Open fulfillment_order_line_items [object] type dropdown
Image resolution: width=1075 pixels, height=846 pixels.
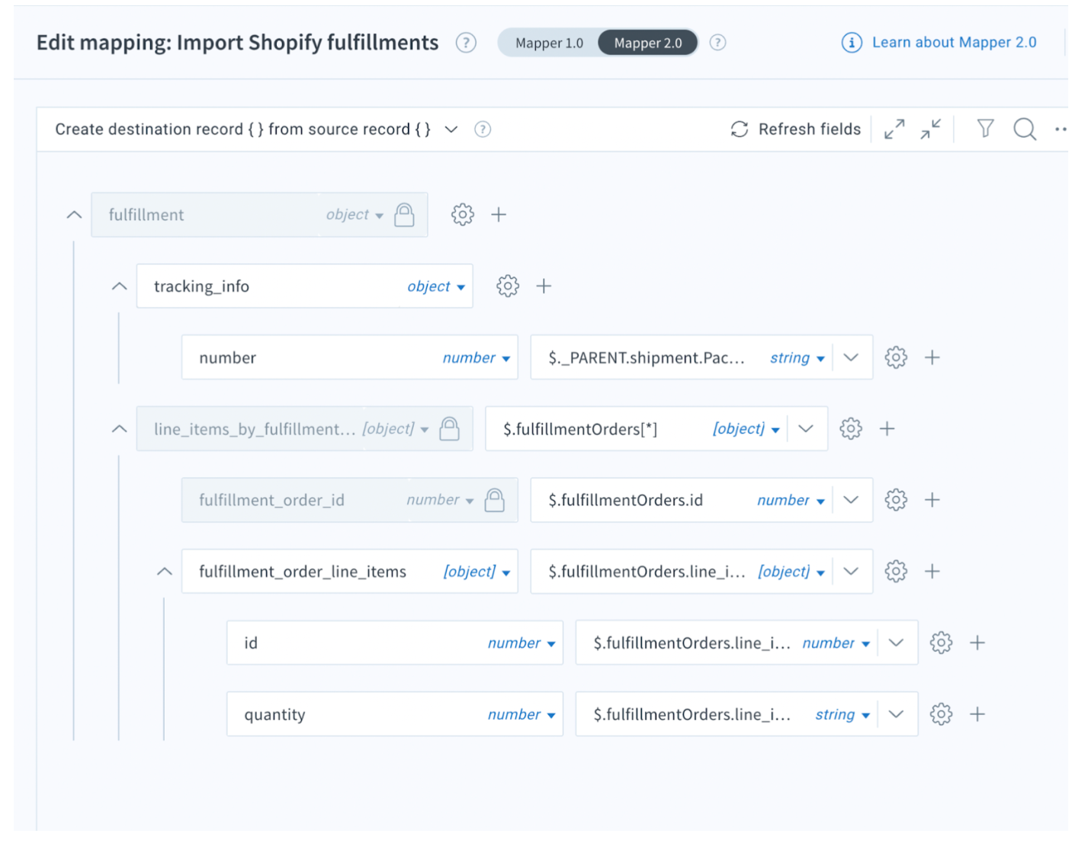pyautogui.click(x=477, y=572)
